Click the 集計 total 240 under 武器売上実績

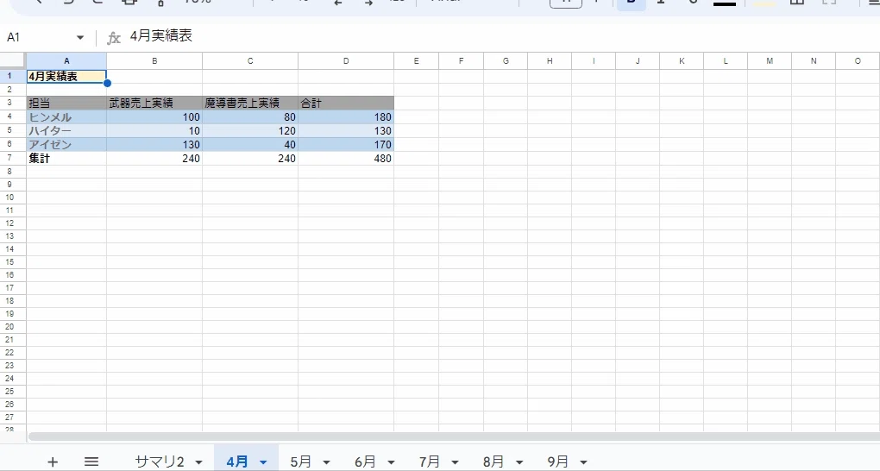pyautogui.click(x=154, y=159)
